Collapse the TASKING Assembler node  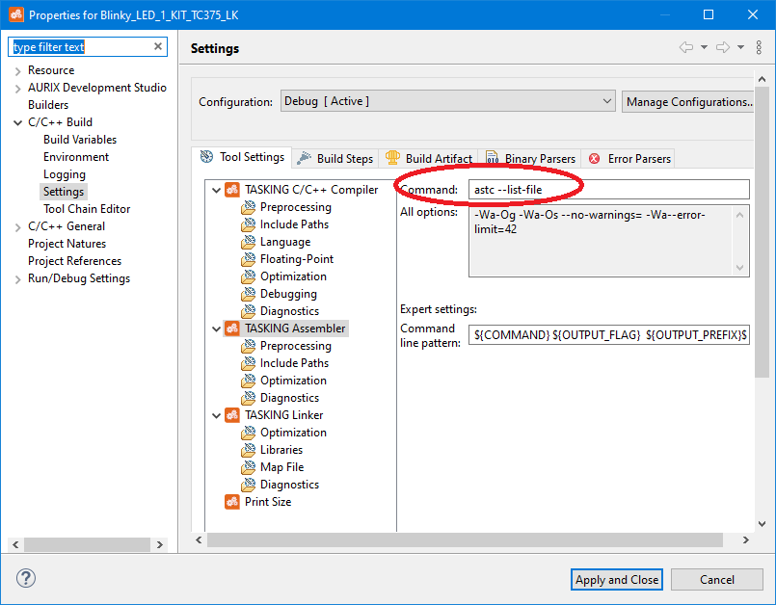[x=216, y=329]
